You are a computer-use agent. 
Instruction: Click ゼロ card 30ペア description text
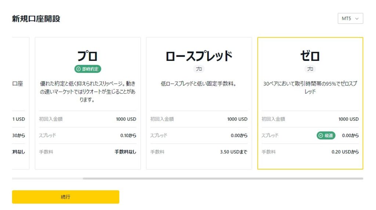pos(310,87)
